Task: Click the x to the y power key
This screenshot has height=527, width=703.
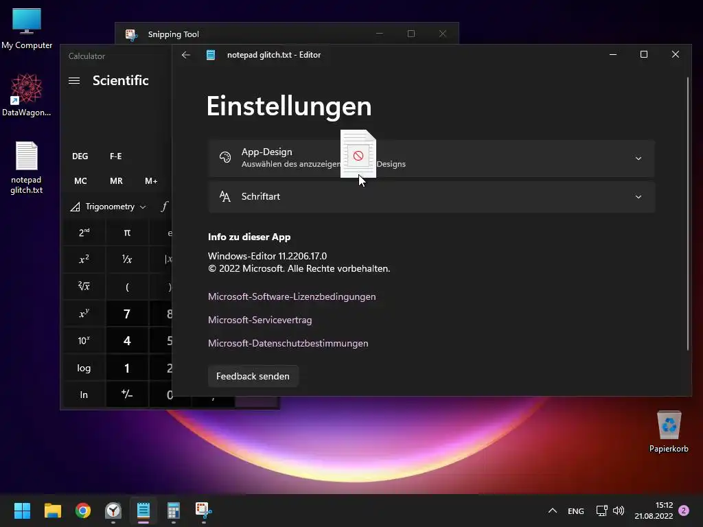Action: pos(84,314)
